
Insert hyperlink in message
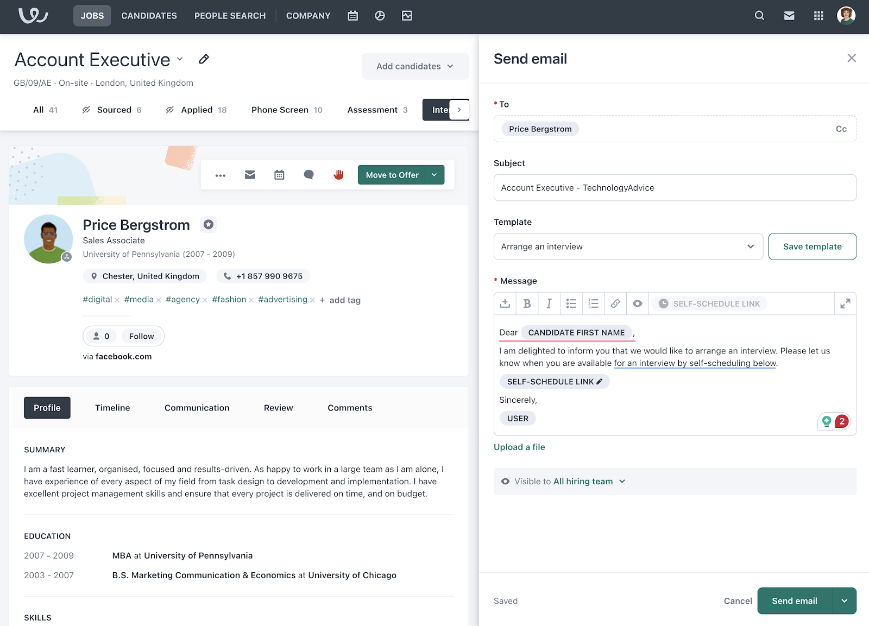[615, 303]
